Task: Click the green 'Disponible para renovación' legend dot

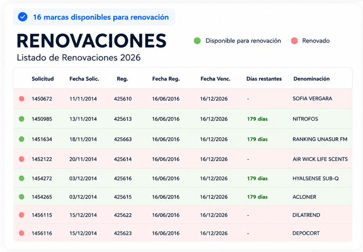Action: 197,41
